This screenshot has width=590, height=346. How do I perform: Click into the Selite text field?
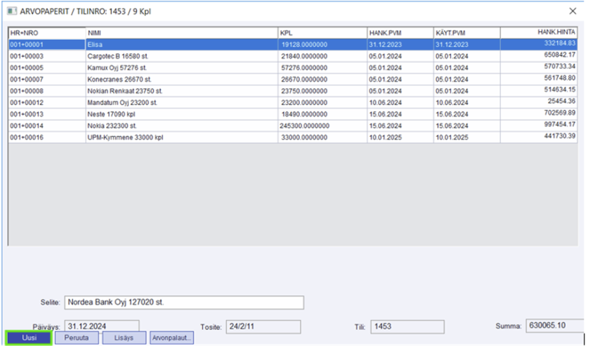(x=184, y=302)
